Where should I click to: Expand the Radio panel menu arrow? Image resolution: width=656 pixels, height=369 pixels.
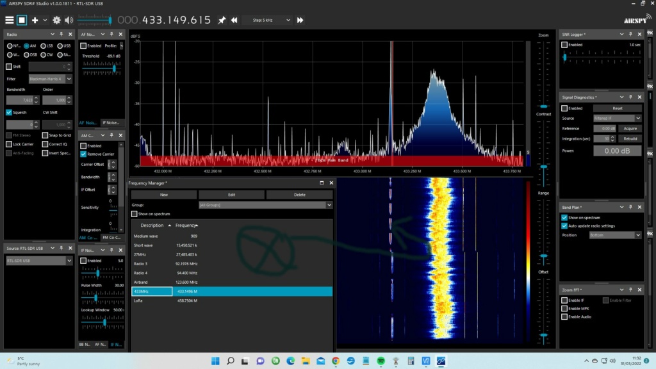click(53, 35)
